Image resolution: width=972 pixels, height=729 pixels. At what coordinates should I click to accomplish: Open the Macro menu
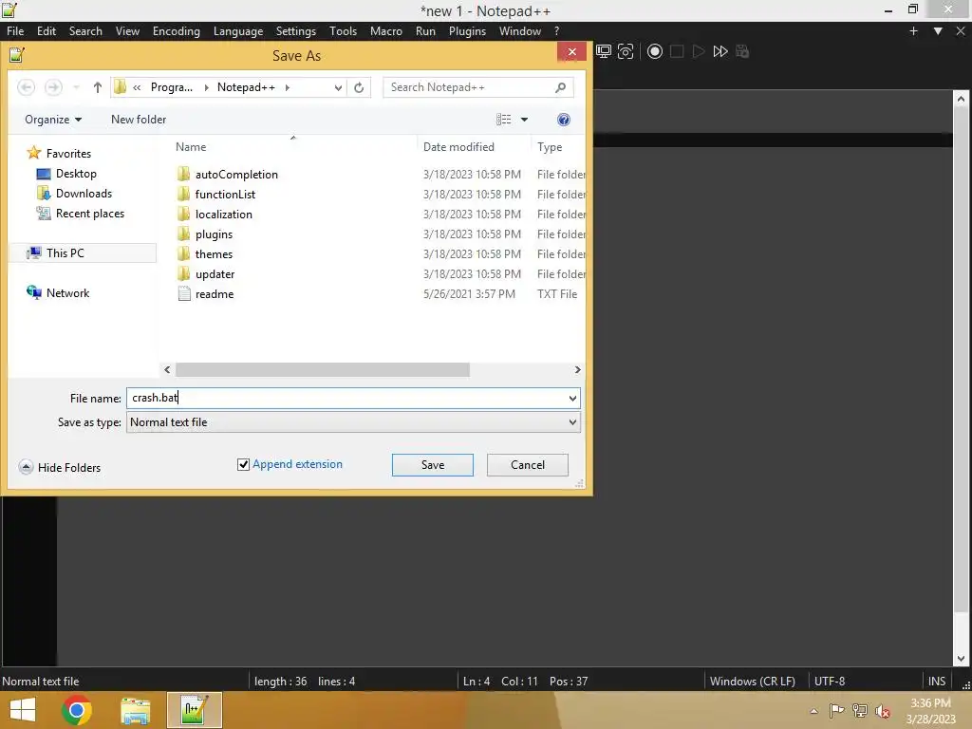386,31
